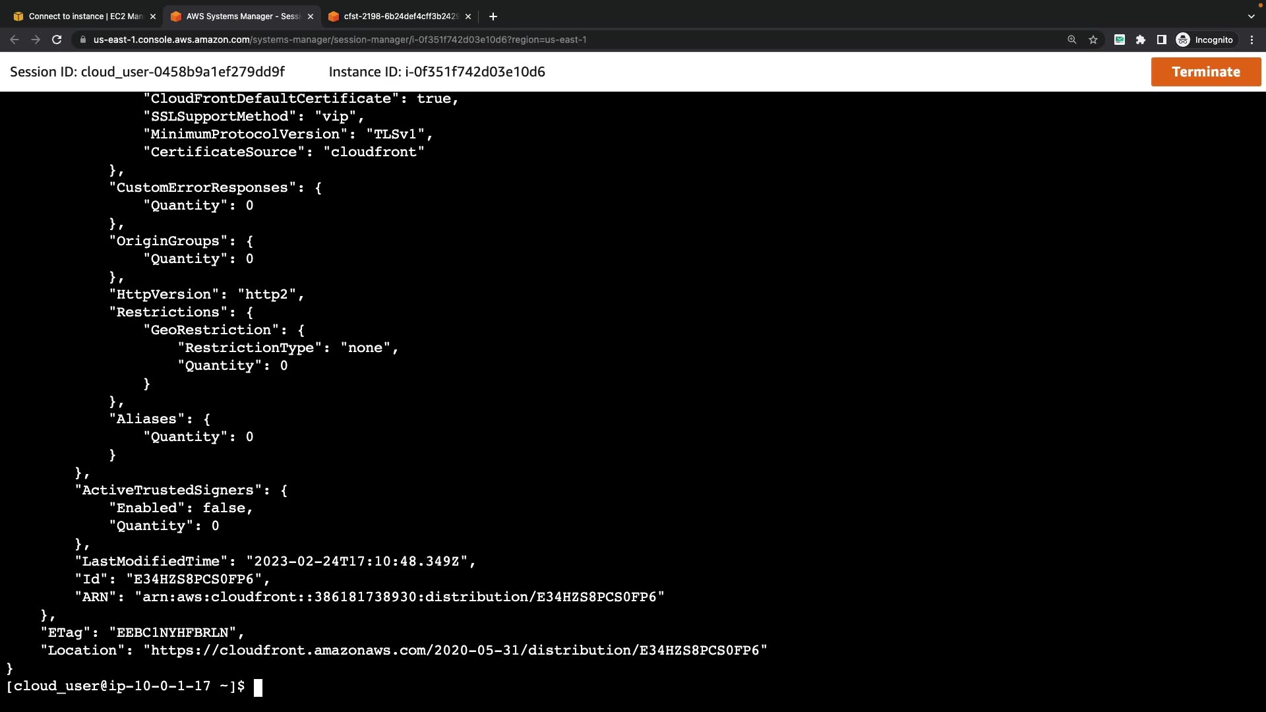Switch to the cfst-2198 browser tab
Screen dimensions: 1266x712
[400, 16]
